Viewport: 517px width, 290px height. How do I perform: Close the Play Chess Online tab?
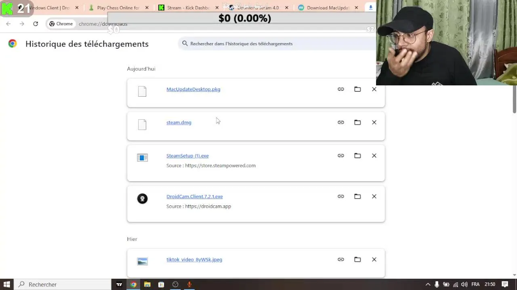coord(147,8)
